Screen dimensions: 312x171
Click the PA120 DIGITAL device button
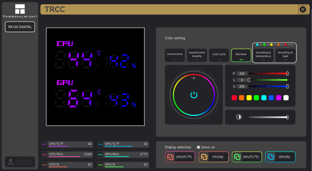20,27
